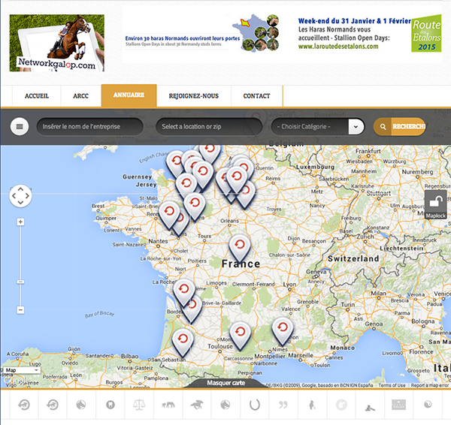Select the mare and foal breeding icon
451x425 pixels.
click(x=168, y=405)
